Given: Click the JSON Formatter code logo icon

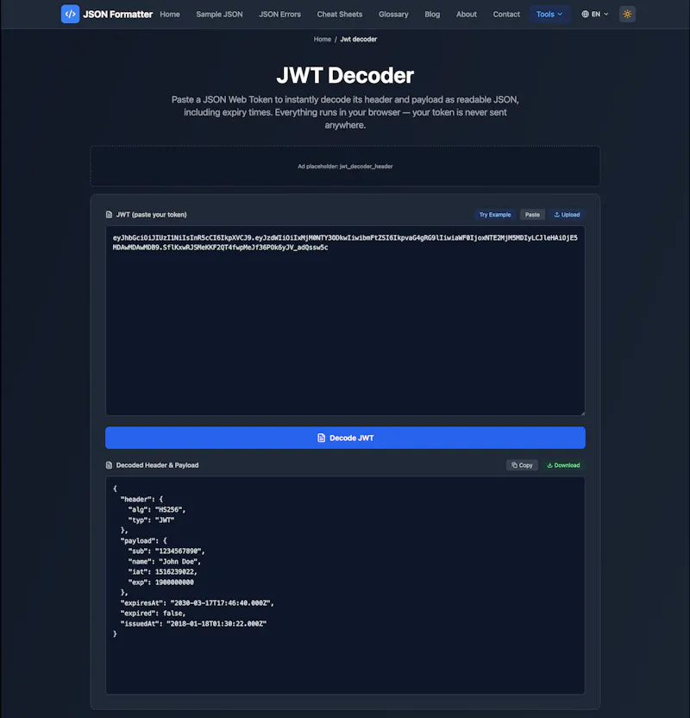Looking at the screenshot, I should click(x=70, y=14).
